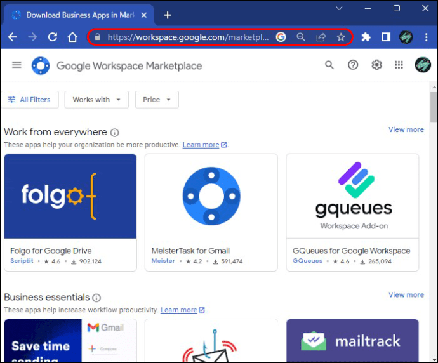Expand the Price dropdown
Viewport: 438px width, 363px height.
pos(157,100)
